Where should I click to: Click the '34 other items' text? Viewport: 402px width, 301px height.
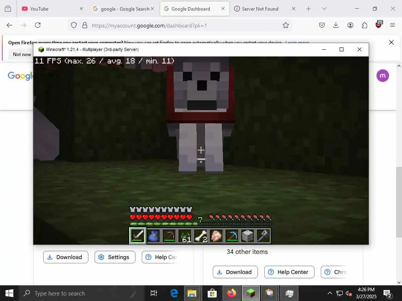247,252
